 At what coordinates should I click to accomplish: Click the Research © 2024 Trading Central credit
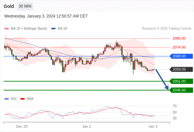tap(166, 29)
